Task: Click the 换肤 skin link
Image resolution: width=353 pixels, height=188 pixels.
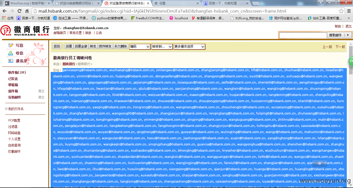Action: tap(88, 33)
